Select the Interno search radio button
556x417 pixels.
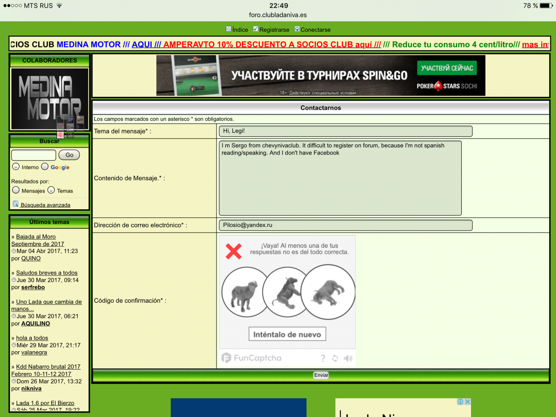click(x=16, y=166)
